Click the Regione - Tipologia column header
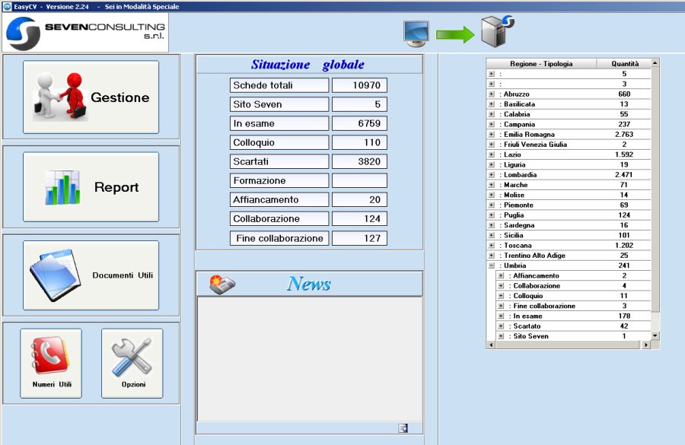Screen dimensions: 685x445 [x=541, y=64]
